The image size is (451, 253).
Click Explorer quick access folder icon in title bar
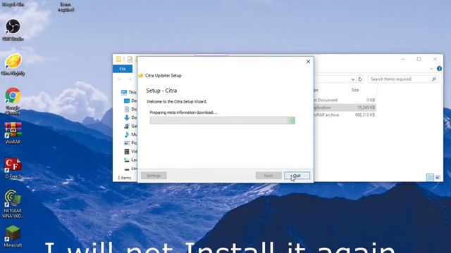(x=118, y=59)
